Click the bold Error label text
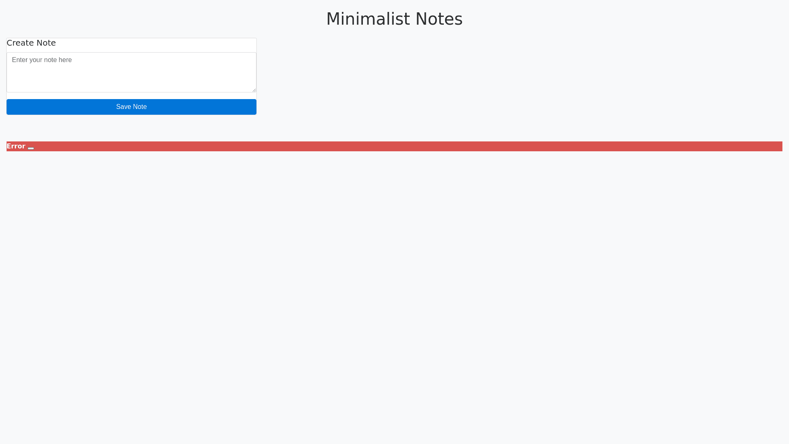The width and height of the screenshot is (789, 444). [x=16, y=146]
